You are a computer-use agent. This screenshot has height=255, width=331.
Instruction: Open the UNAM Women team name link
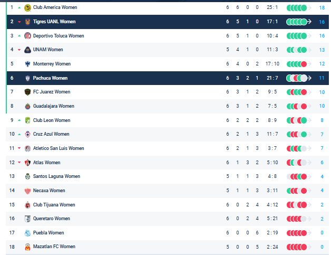click(x=47, y=50)
